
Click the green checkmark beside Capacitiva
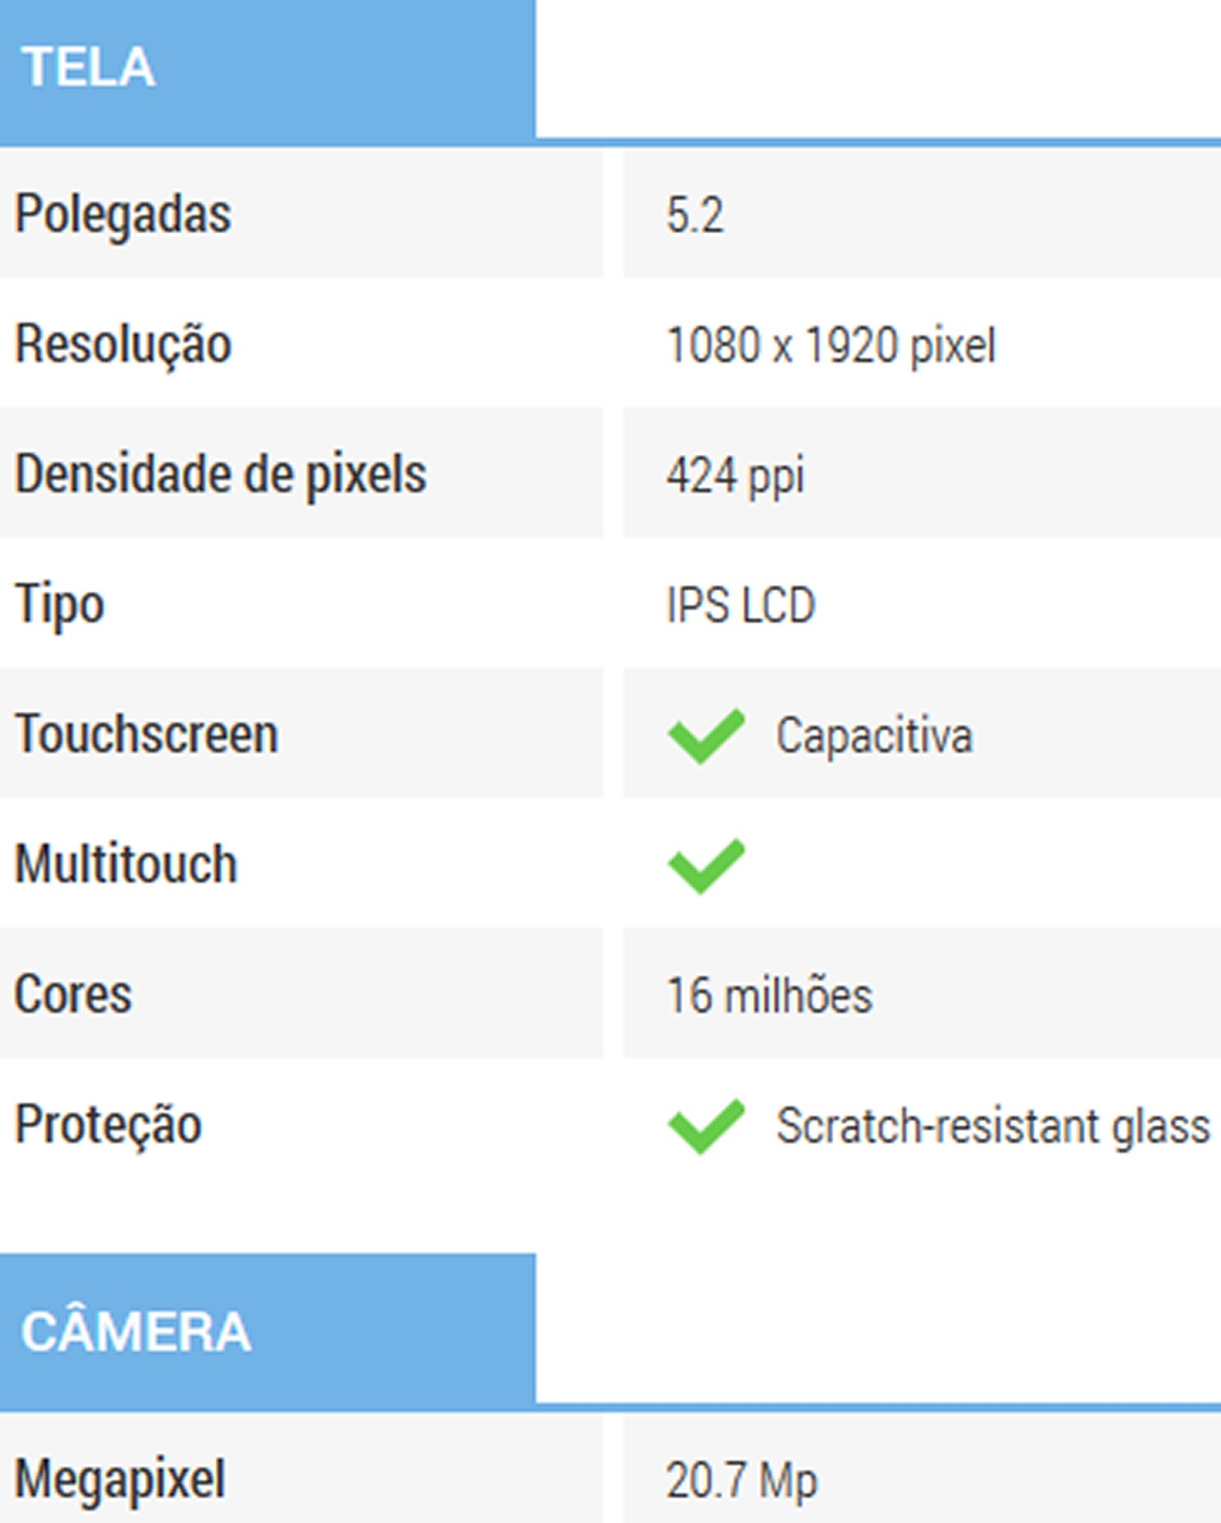click(x=706, y=735)
